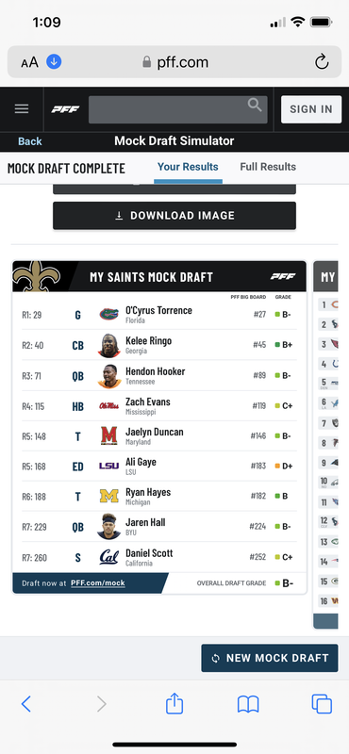Tap Kelee Ringo player headshot
This screenshot has height=754, width=349.
108,345
